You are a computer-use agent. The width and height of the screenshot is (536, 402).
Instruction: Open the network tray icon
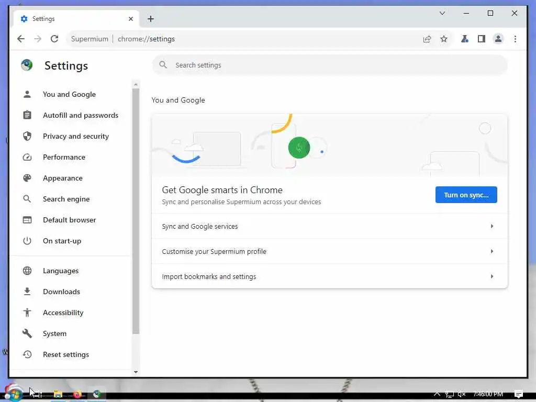click(x=449, y=394)
